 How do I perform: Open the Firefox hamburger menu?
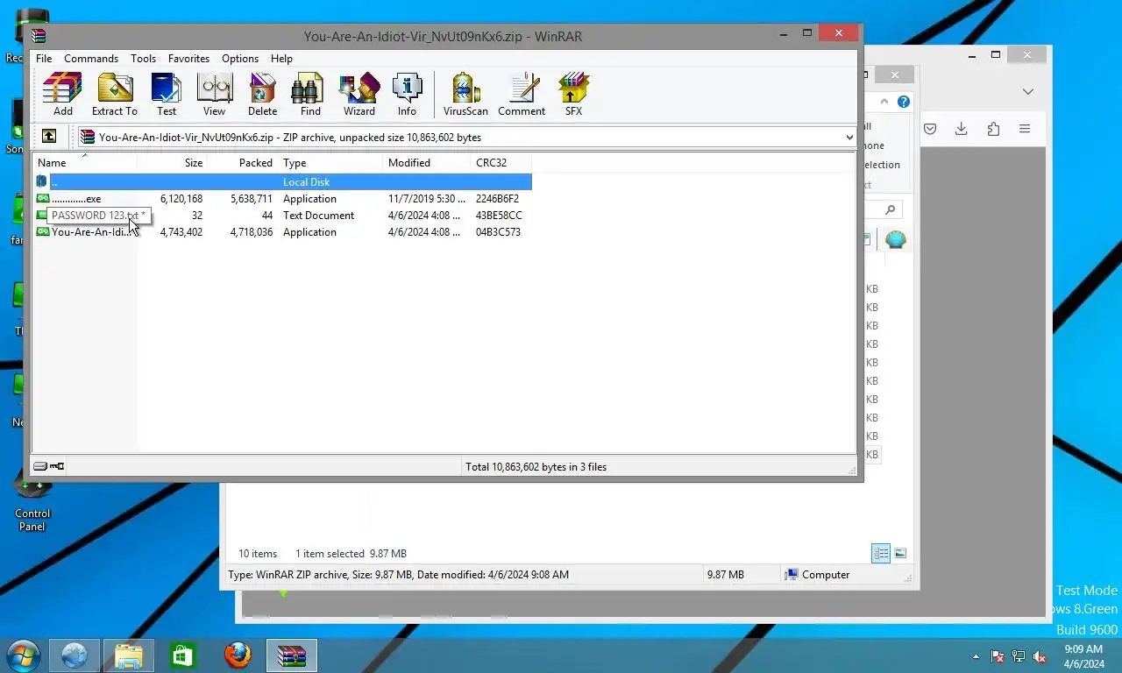coord(1025,129)
